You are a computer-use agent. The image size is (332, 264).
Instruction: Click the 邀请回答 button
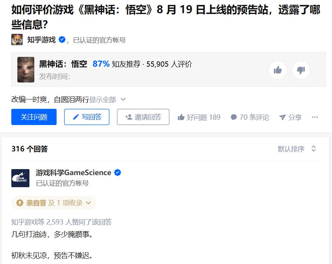point(143,117)
